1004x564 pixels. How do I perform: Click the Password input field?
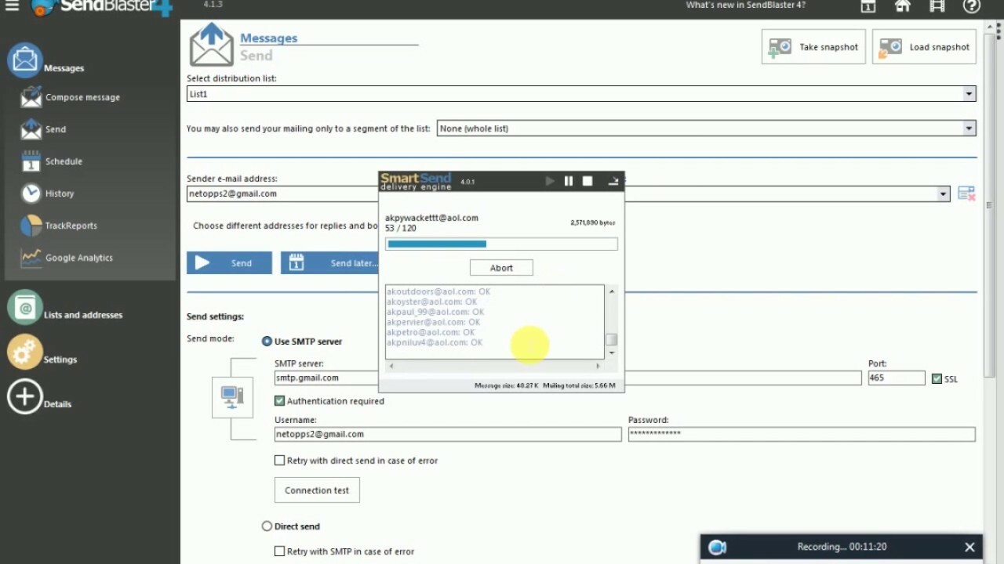click(802, 434)
